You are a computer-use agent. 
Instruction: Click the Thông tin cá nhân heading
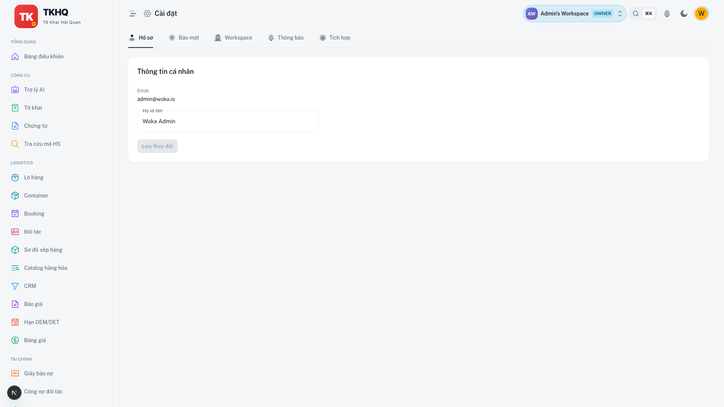166,72
